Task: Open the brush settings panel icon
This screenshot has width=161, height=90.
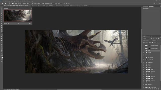Action: [x=13, y=3]
